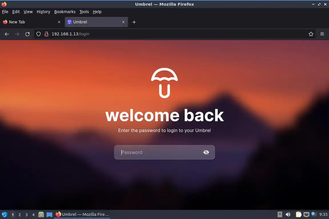This screenshot has width=329, height=219.
Task: Switch to the New Tab tab
Action: click(32, 22)
